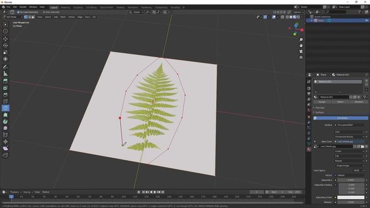This screenshot has width=370, height=208.
Task: Switch to Material Preview shading
Action: pyautogui.click(x=295, y=17)
